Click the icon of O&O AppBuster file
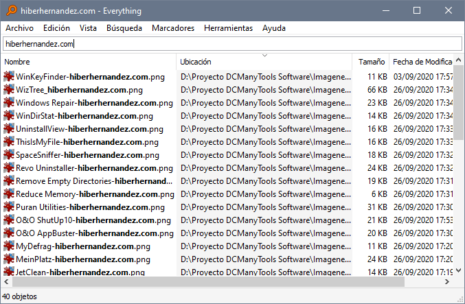This screenshot has height=304, width=465. point(9,233)
